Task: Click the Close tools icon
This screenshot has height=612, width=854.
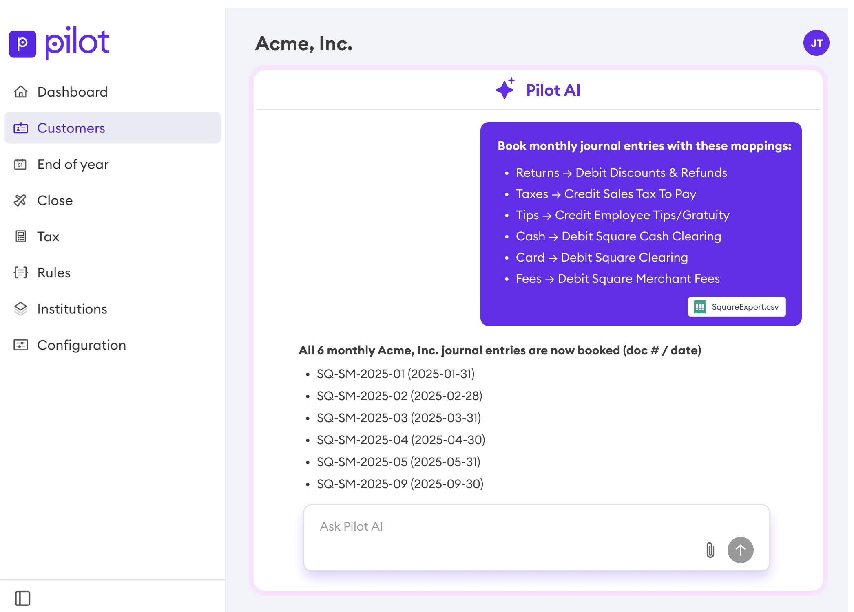Action: point(20,200)
